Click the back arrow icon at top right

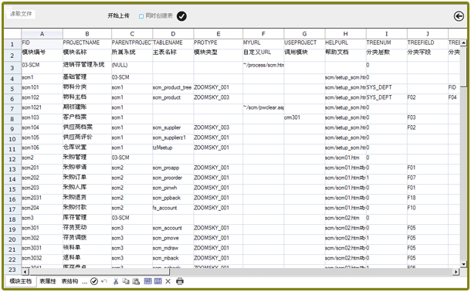coord(459,16)
